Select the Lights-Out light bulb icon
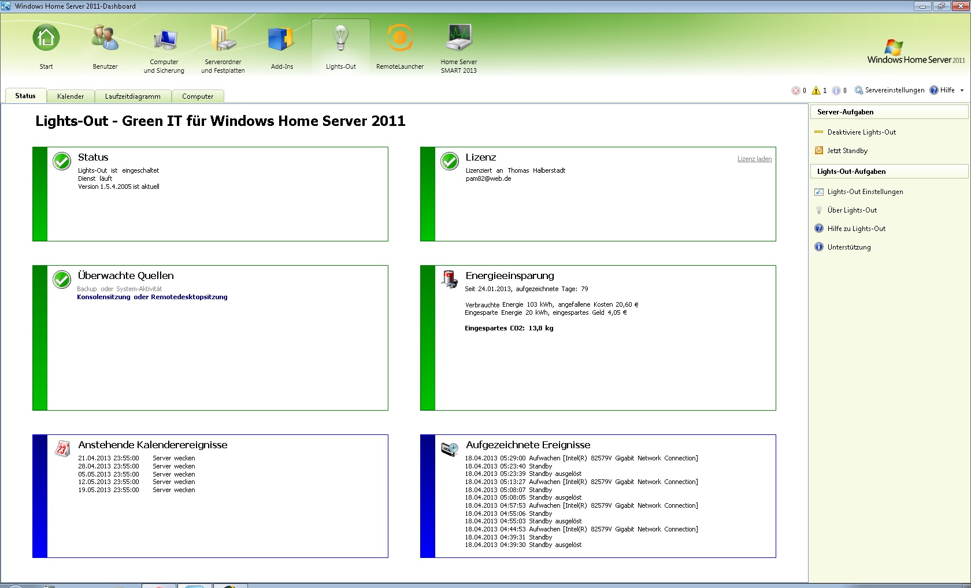The image size is (971, 588). 341,38
